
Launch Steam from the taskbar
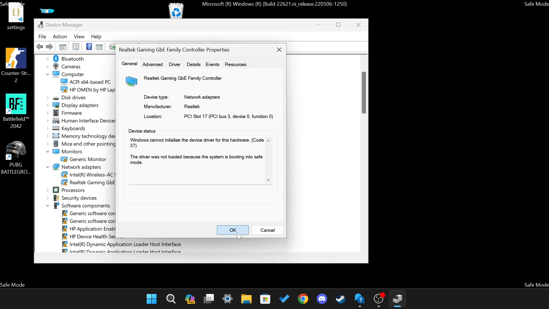tap(340, 299)
